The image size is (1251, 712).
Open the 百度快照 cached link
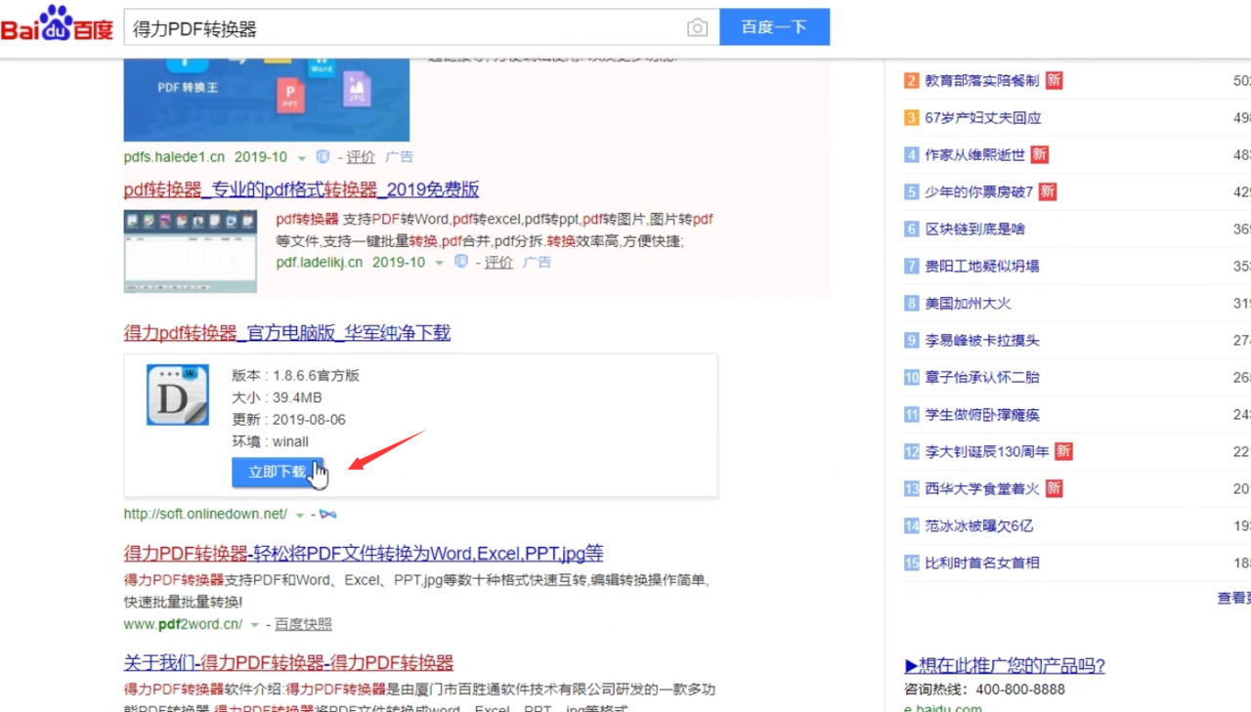point(303,624)
